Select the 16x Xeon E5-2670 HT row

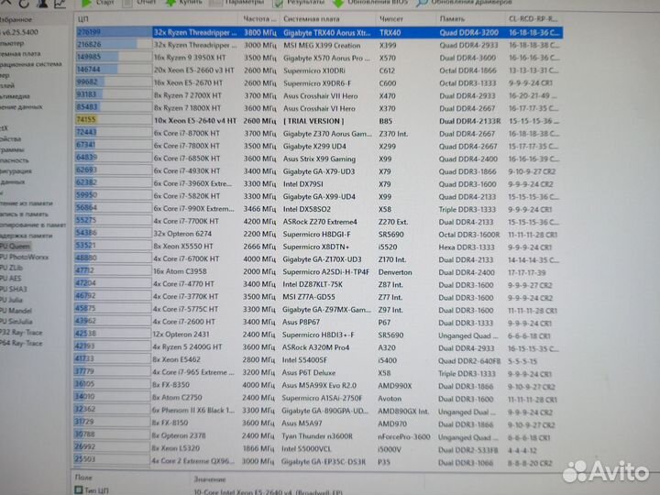click(319, 82)
